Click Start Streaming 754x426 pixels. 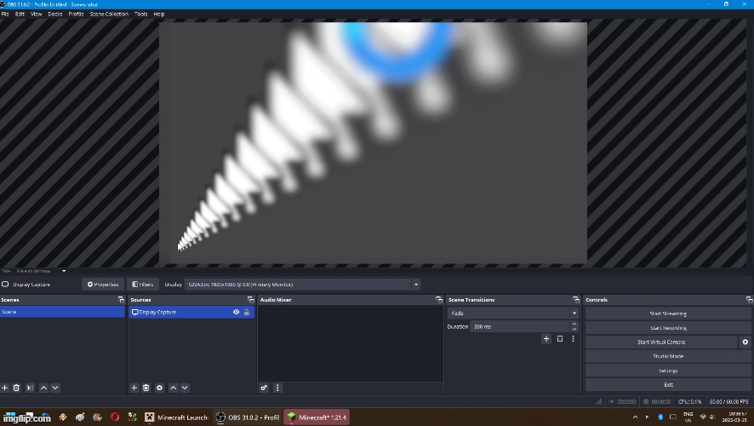668,314
